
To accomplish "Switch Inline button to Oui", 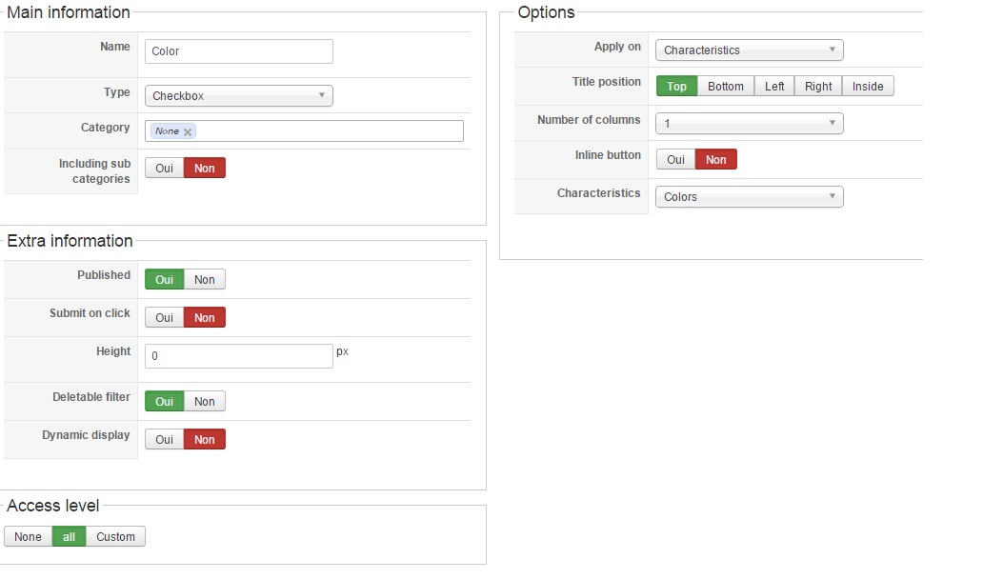I will point(675,160).
